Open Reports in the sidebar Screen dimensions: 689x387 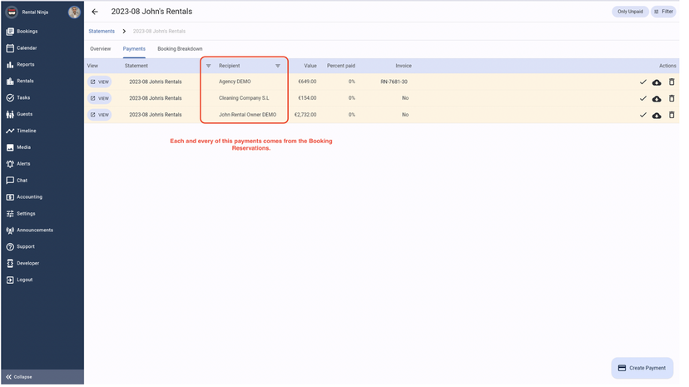20,65
